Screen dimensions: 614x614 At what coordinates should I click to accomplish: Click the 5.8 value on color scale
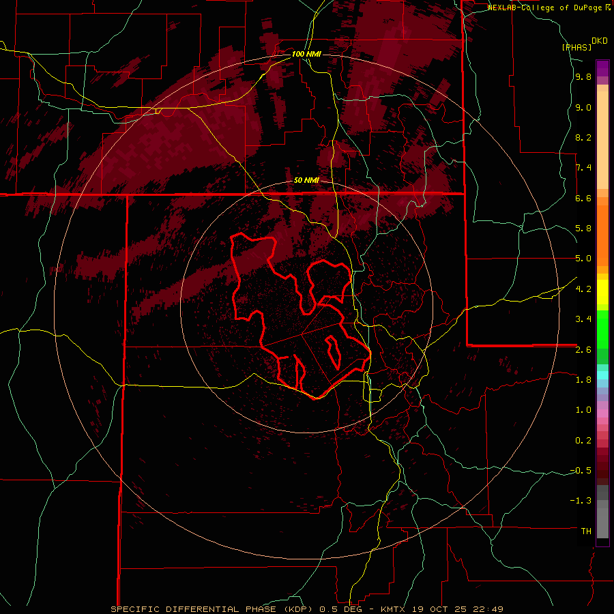[583, 229]
